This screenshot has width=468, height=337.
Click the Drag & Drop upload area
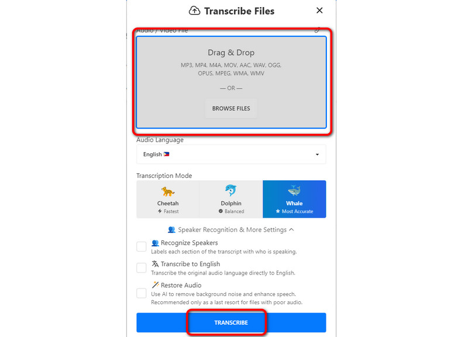(x=231, y=82)
